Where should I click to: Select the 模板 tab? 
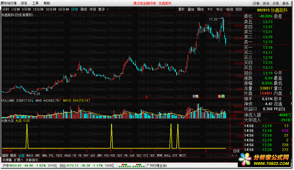point(13,155)
